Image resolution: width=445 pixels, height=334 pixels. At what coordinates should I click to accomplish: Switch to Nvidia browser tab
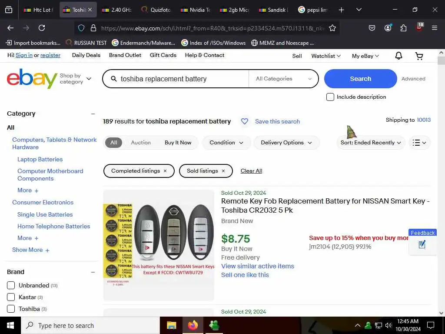point(196,10)
